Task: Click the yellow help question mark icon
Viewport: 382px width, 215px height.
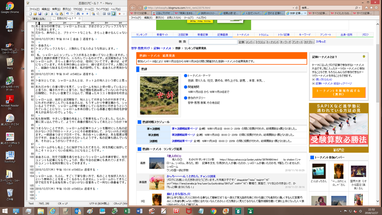Action: pos(364,56)
